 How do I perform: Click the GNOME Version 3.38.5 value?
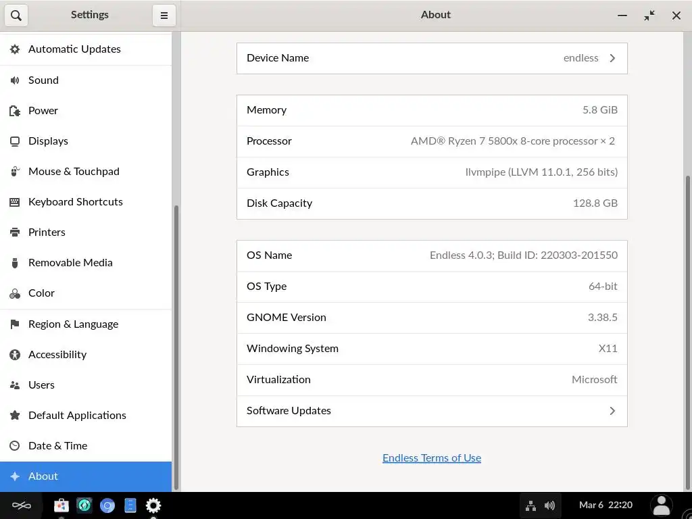coord(602,318)
